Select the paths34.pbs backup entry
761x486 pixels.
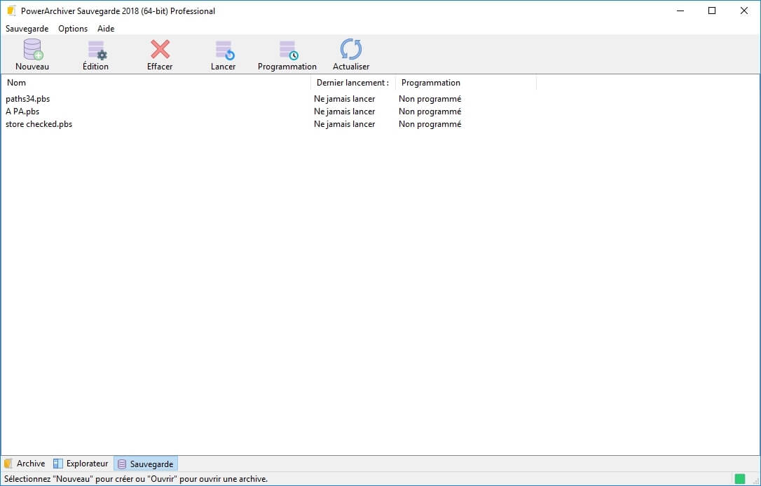tap(28, 99)
